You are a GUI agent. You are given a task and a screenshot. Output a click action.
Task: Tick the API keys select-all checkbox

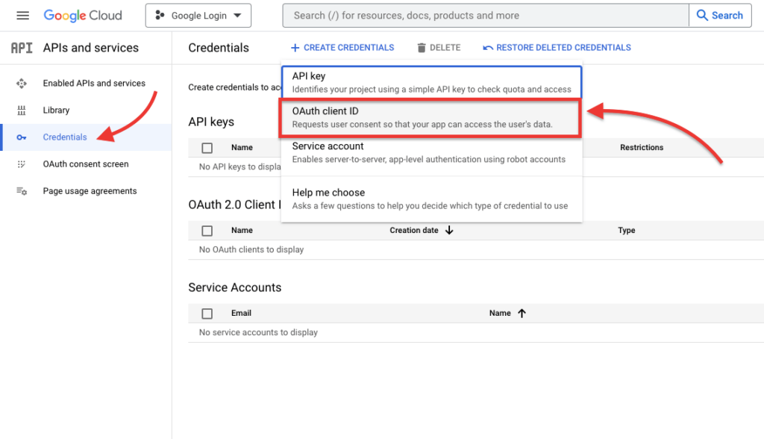click(207, 148)
